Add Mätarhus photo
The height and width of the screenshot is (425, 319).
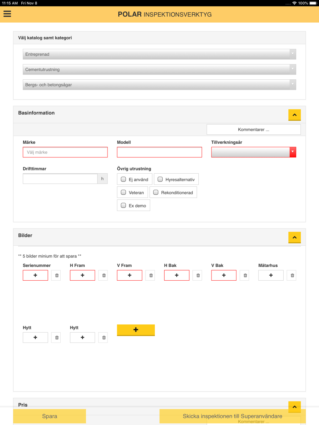point(271,275)
